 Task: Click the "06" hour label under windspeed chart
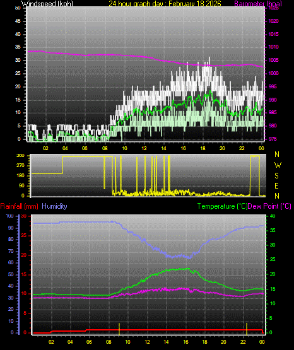pos(85,148)
